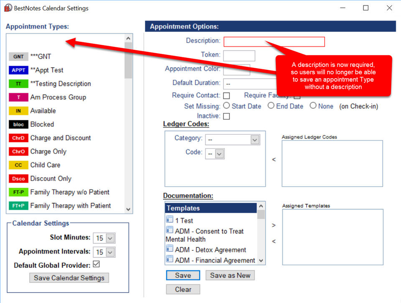This screenshot has width=401, height=303.
Task: Click the icon beside ADM - Consent to Treat
Action: click(x=170, y=230)
